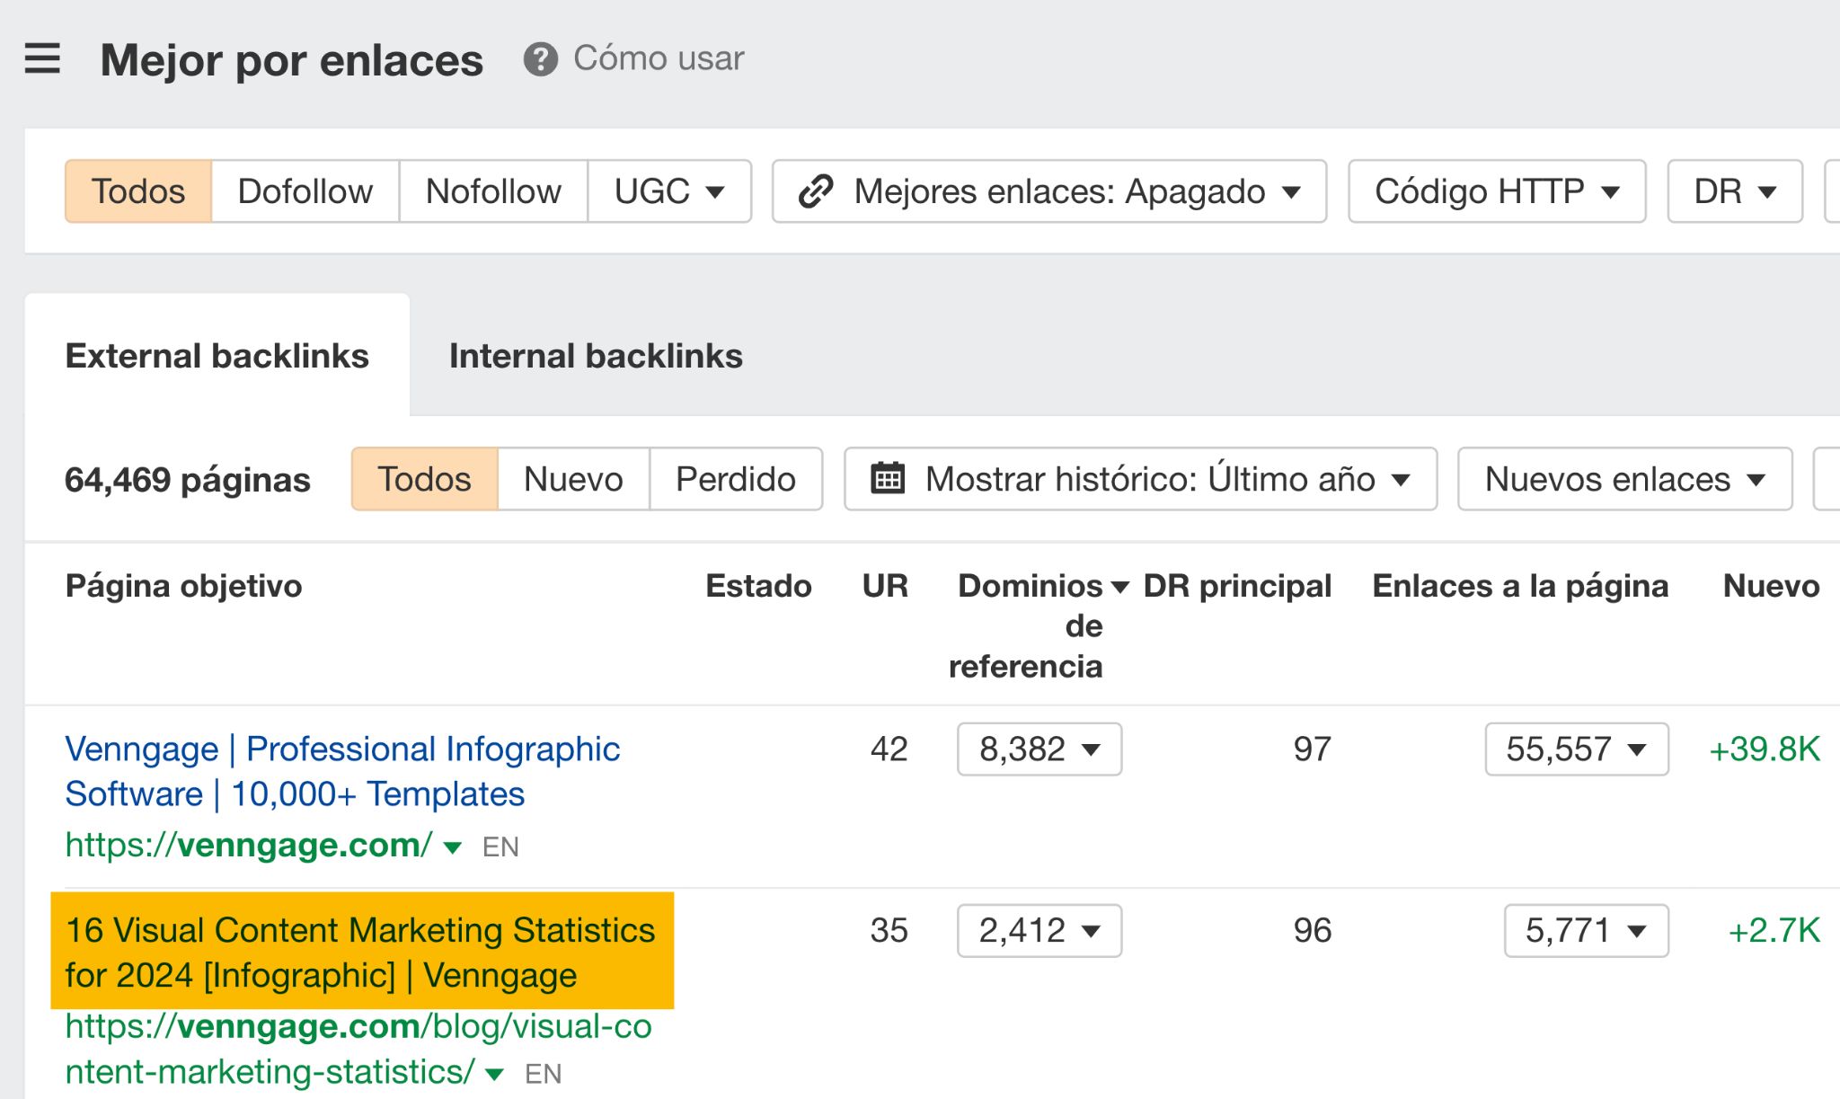Open the DR filter dropdown

click(x=1732, y=191)
